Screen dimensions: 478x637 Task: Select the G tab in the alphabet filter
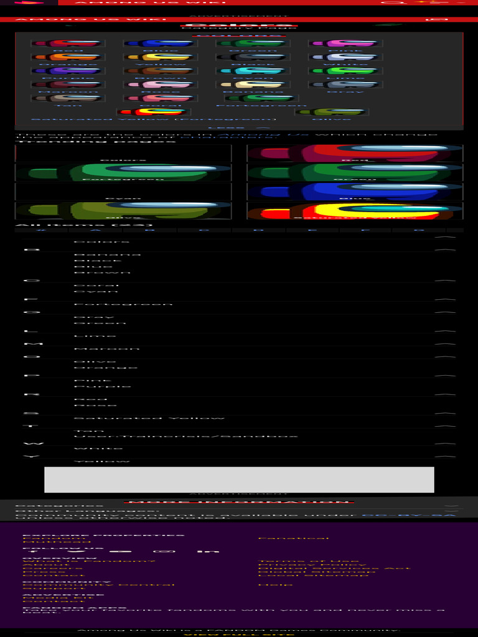419,230
